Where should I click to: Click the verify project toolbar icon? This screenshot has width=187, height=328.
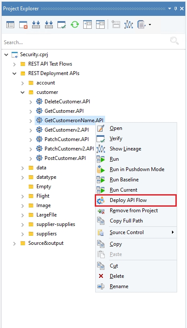(62, 25)
